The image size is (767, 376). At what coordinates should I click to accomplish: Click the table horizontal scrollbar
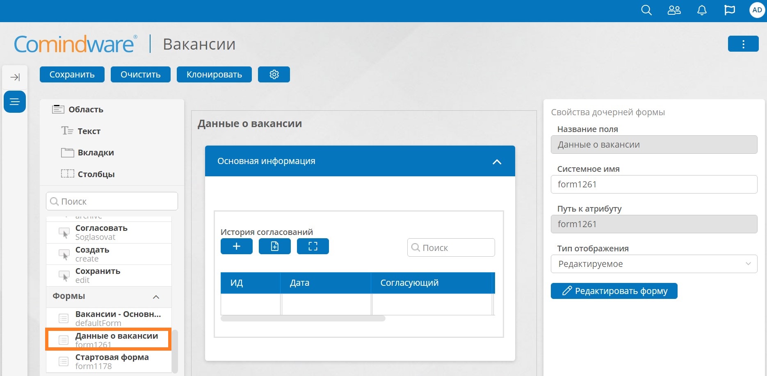[303, 319]
